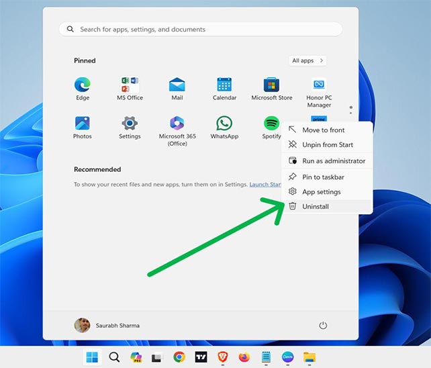The height and width of the screenshot is (368, 431).
Task: Launch Microsoft Store
Action: 272,89
